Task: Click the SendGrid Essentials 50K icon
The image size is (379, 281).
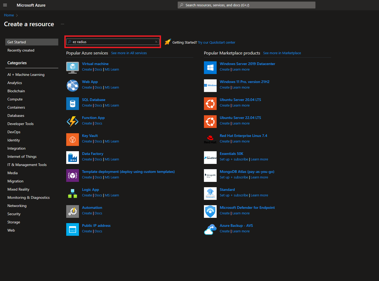Action: [210, 158]
